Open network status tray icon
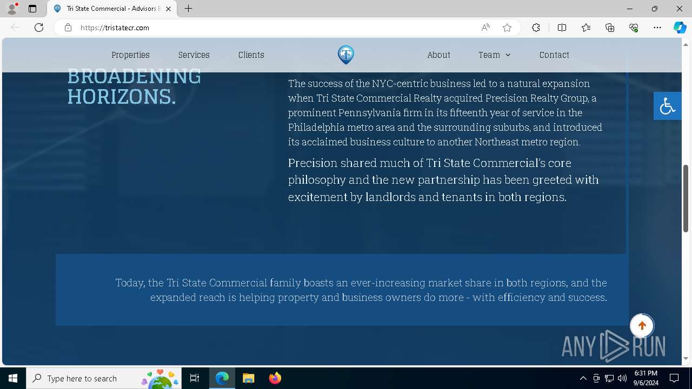692x389 pixels. (609, 378)
